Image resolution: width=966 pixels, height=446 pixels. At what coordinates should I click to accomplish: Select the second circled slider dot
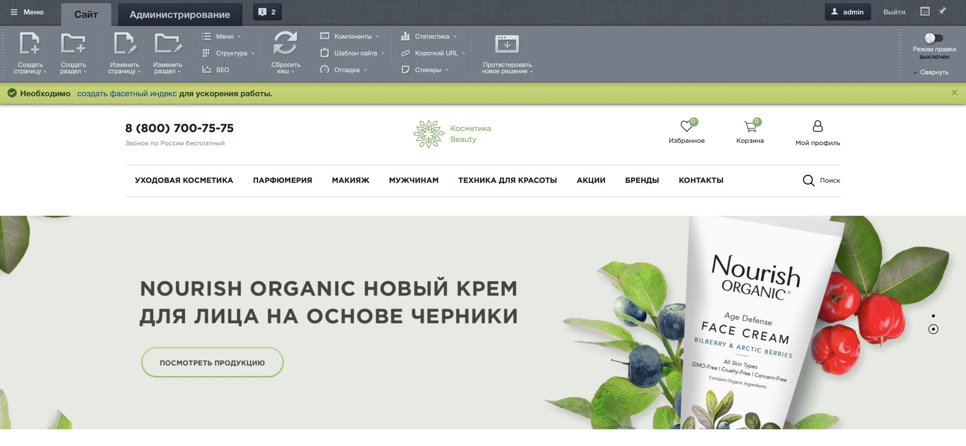point(933,329)
